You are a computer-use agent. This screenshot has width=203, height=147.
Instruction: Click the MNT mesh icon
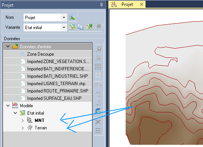[x=29, y=120]
